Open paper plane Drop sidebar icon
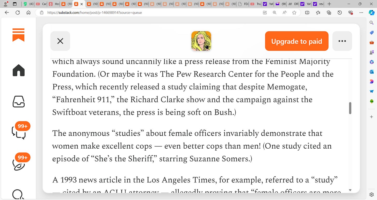Image resolution: width=377 pixels, height=200 pixels. [372, 91]
